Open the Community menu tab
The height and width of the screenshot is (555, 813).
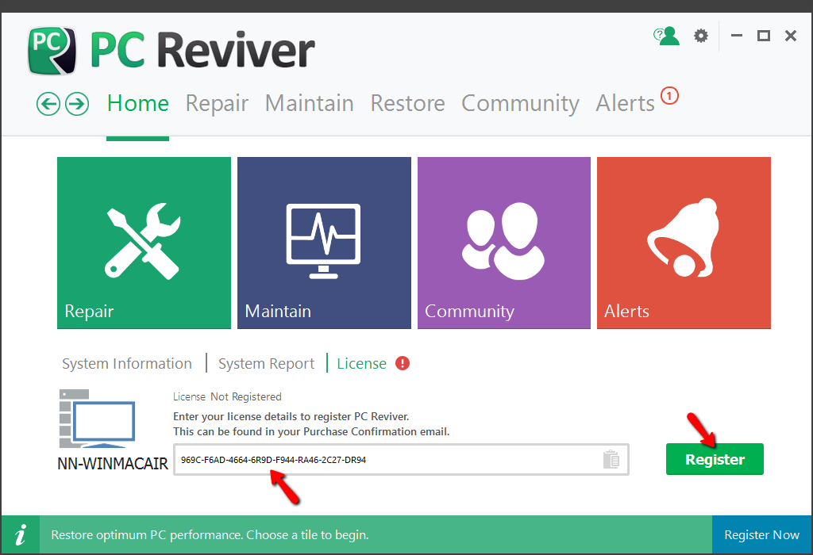(x=520, y=104)
